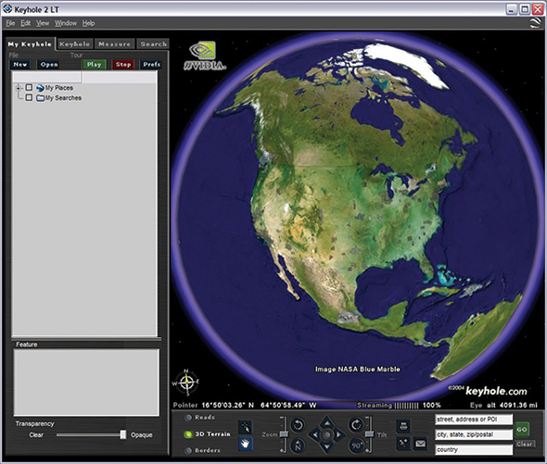Click the 'Streaming 100%' status readout
Screen dimensions: 547x464
point(399,405)
